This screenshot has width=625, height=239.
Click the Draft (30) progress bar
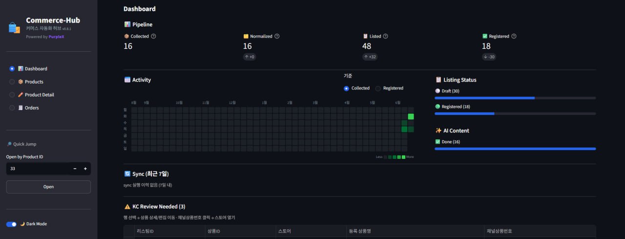point(515,98)
